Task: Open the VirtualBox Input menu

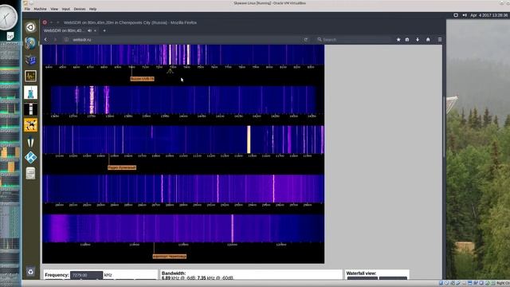Action: click(x=65, y=9)
